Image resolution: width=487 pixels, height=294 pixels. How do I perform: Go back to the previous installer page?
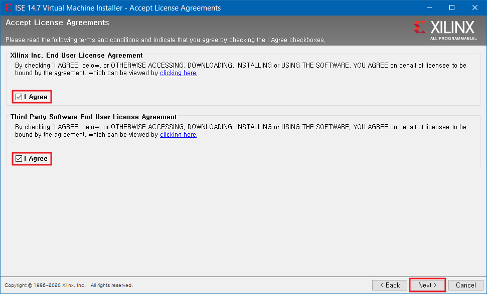tap(390, 285)
